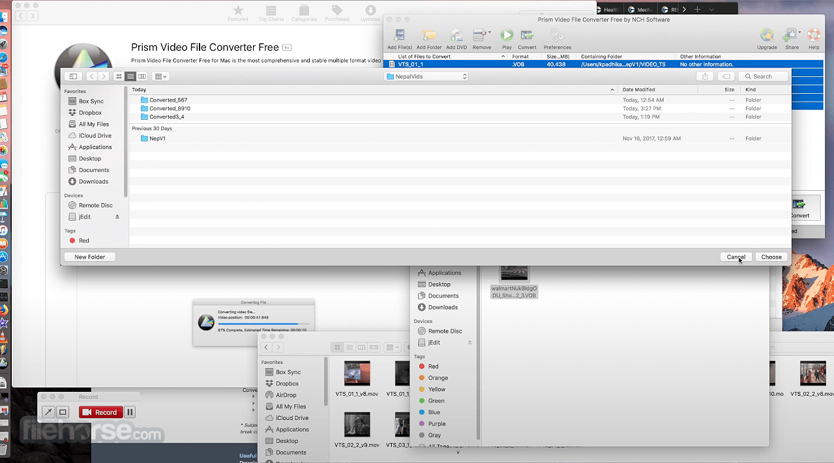Click Add Folder in Prism toolbar
This screenshot has height=463, width=834.
coord(428,39)
